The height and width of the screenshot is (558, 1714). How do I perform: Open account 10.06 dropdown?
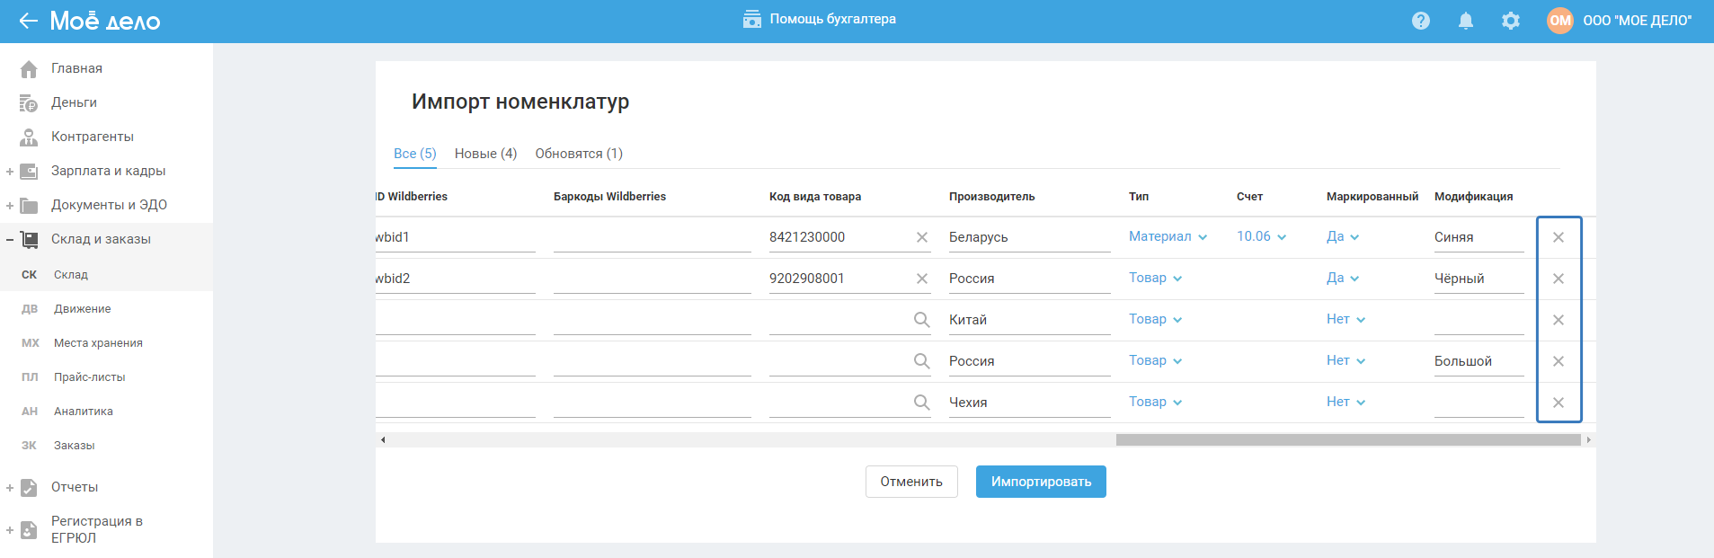point(1261,236)
